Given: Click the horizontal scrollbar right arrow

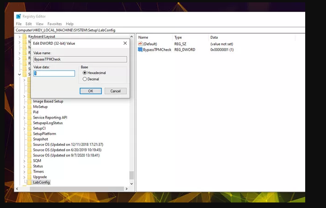Looking at the screenshot, I should [x=126, y=189].
